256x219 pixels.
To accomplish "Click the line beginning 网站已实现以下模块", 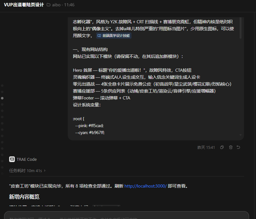I will [x=128, y=56].
